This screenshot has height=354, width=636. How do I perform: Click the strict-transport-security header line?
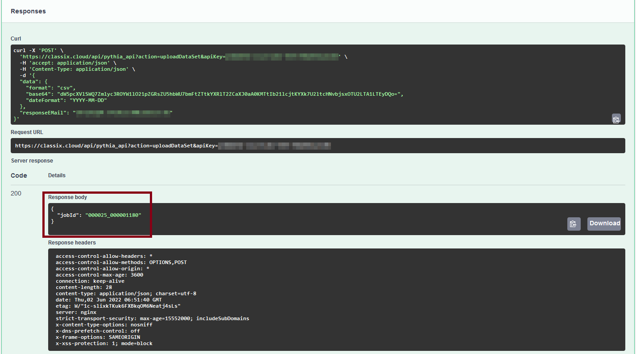152,318
